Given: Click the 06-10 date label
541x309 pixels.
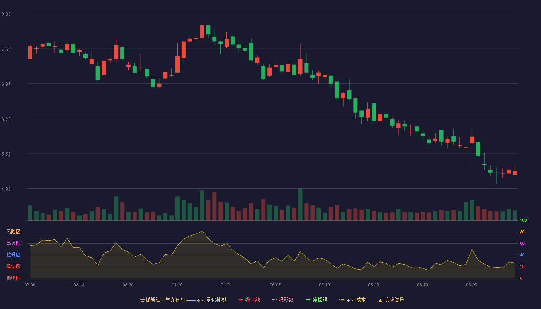Looking at the screenshot, I should [422, 285].
